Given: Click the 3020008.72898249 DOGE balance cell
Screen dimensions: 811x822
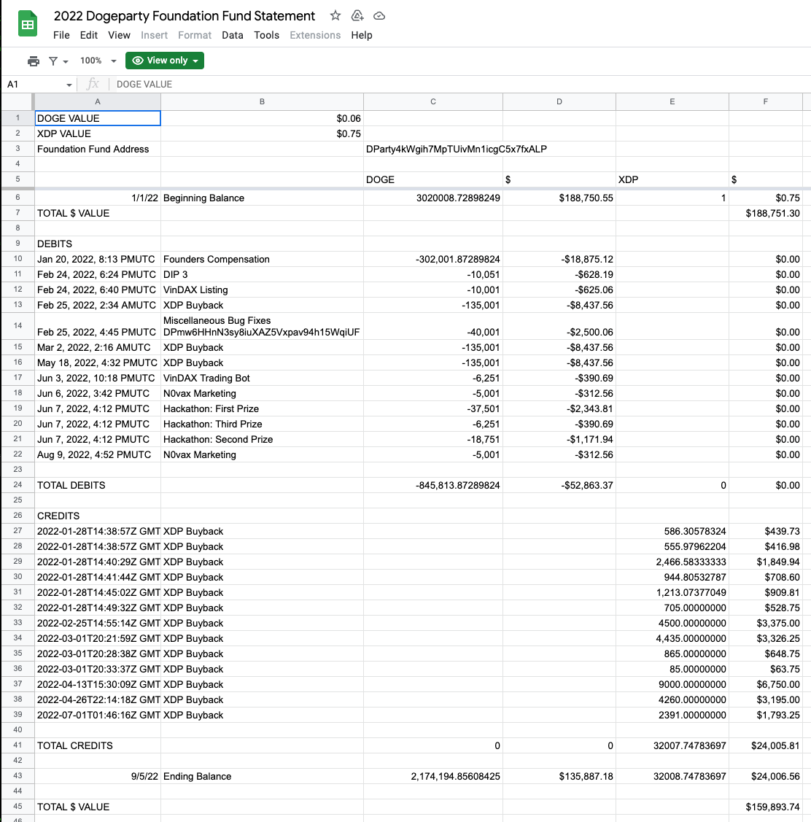Looking at the screenshot, I should [x=433, y=198].
